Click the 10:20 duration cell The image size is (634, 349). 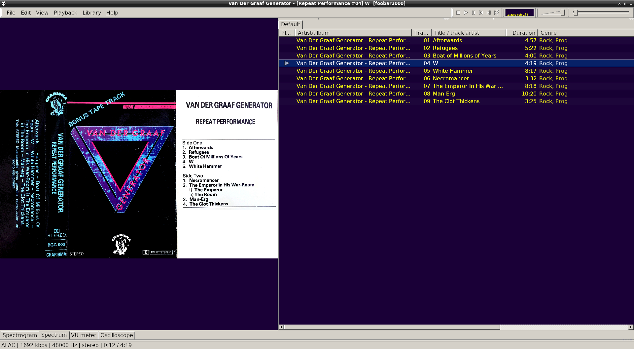529,94
